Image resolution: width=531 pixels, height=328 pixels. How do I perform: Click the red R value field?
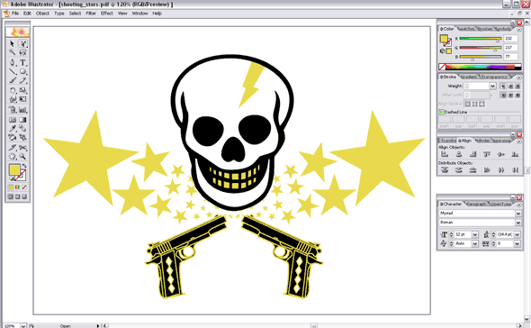click(x=510, y=39)
